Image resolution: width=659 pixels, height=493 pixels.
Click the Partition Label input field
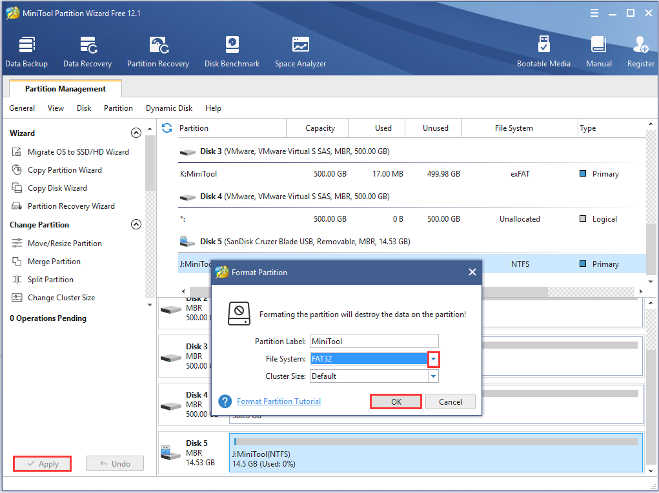point(374,342)
